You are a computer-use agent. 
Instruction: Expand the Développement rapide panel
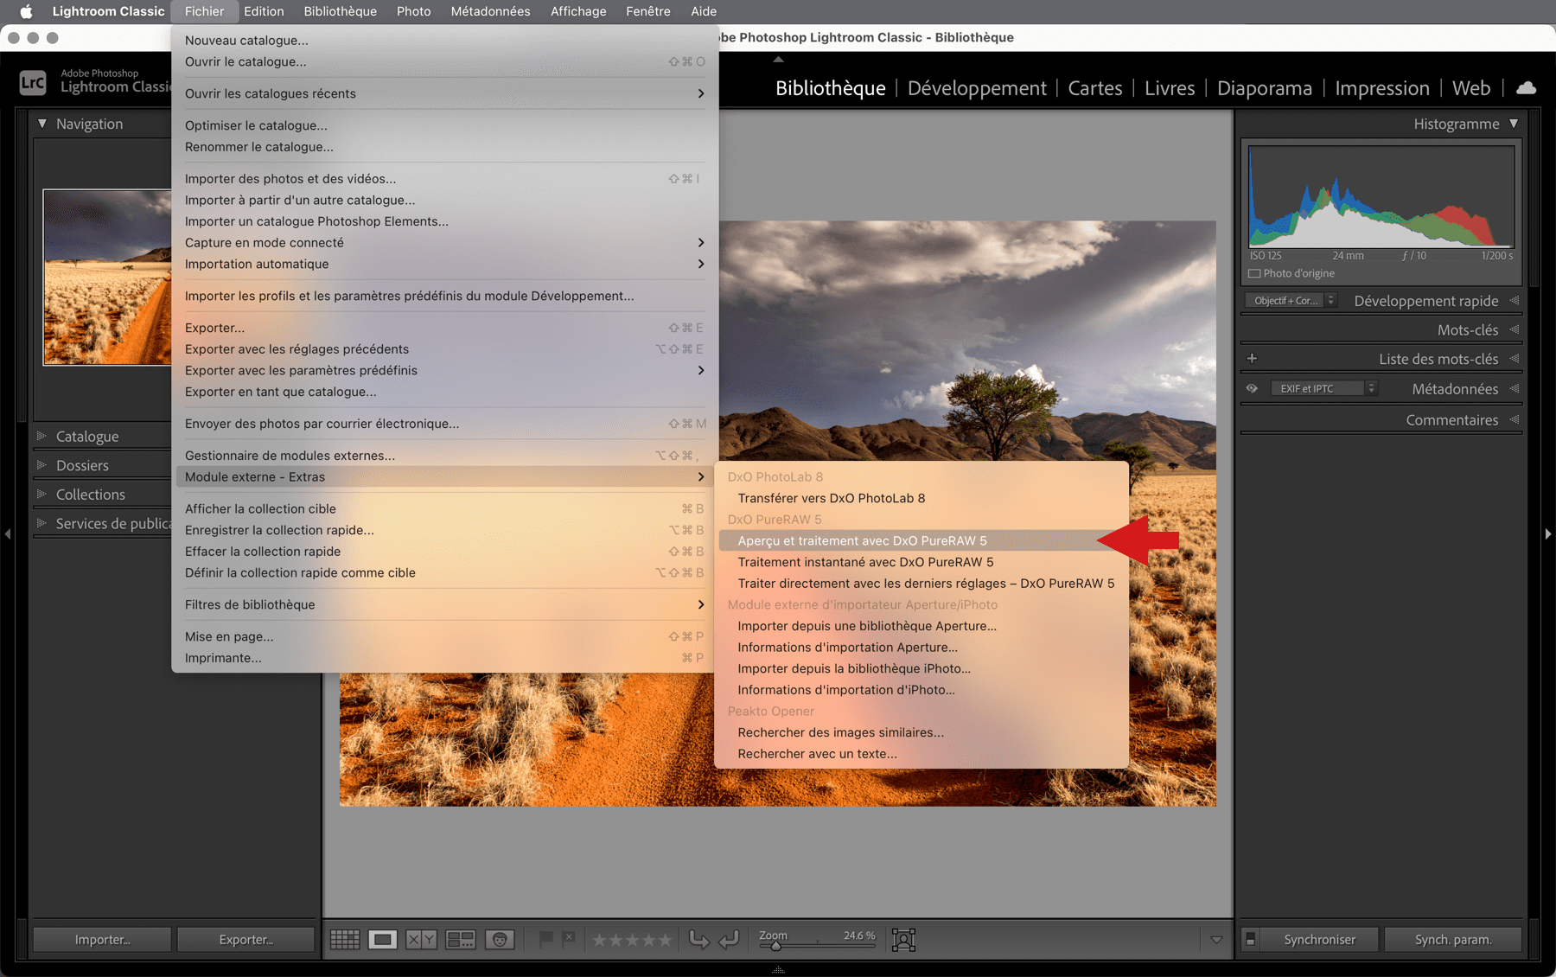pos(1515,300)
